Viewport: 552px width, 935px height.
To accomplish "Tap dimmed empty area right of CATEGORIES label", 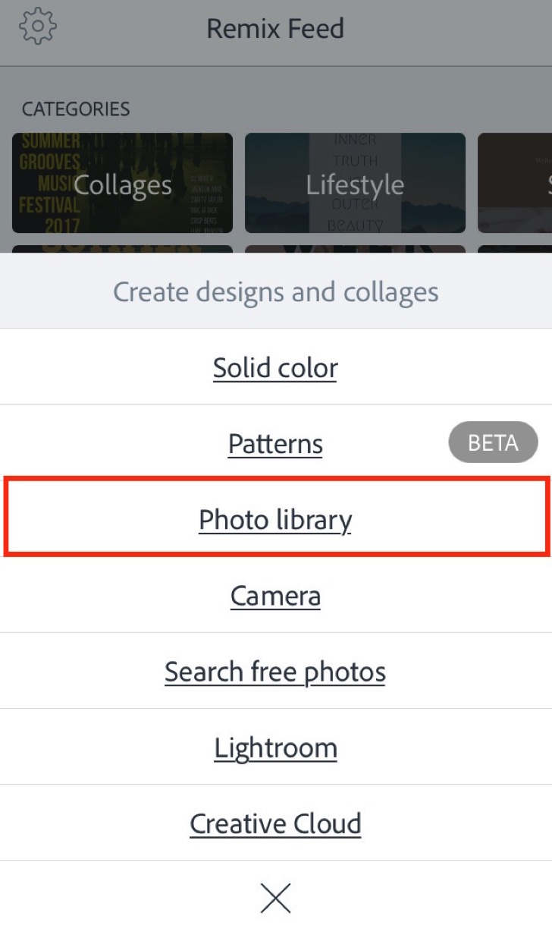I will pyautogui.click(x=341, y=109).
